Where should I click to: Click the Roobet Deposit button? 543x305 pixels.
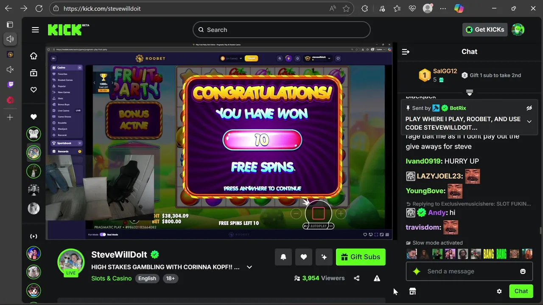click(x=251, y=58)
